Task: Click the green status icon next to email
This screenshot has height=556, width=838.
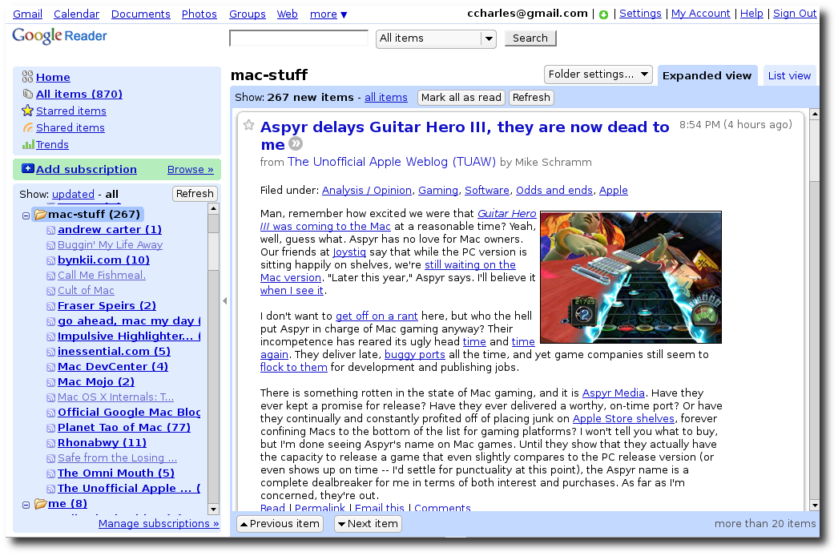Action: pyautogui.click(x=603, y=14)
